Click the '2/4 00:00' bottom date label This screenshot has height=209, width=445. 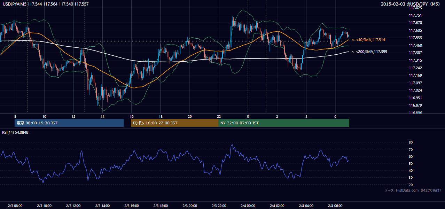point(248,206)
